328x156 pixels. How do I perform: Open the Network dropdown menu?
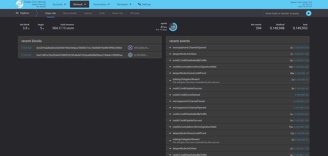[x=80, y=4]
